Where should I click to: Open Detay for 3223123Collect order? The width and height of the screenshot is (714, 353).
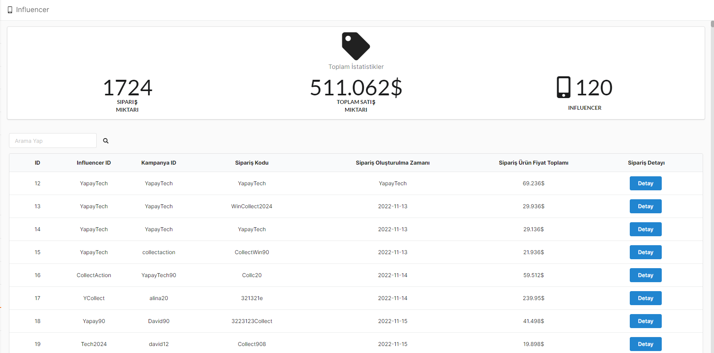point(645,321)
